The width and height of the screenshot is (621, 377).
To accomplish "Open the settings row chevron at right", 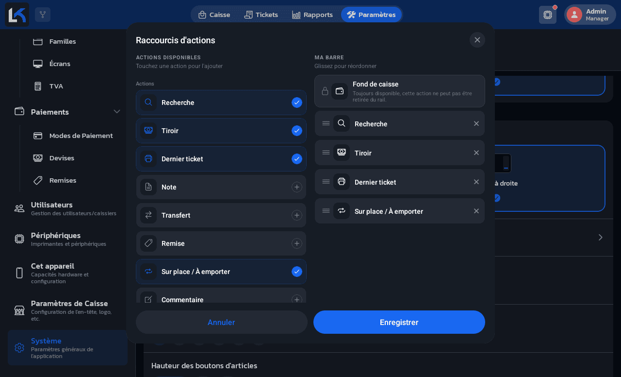I will pyautogui.click(x=601, y=237).
